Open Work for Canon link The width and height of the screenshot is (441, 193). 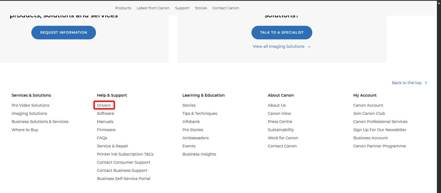coord(283,138)
